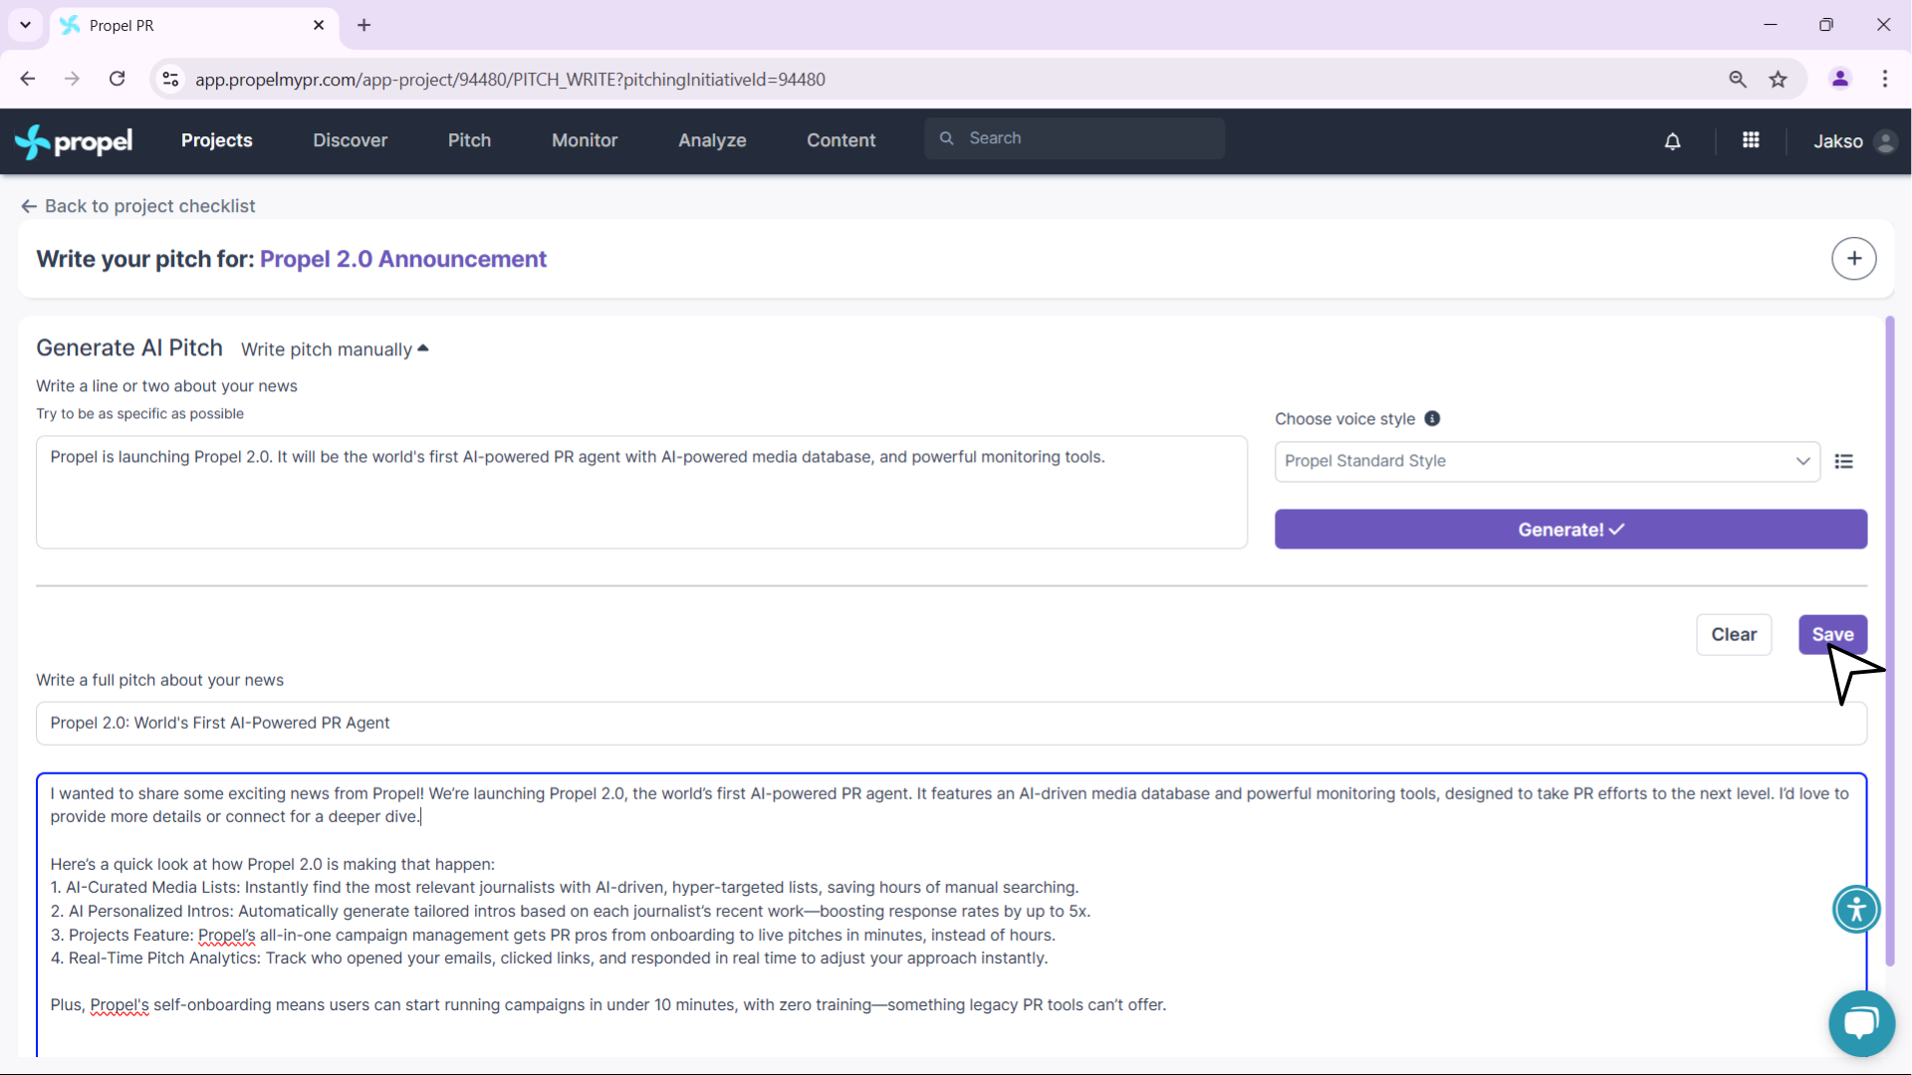Collapse the Write pitch manually expander
The height and width of the screenshot is (1075, 1912).
[335, 349]
